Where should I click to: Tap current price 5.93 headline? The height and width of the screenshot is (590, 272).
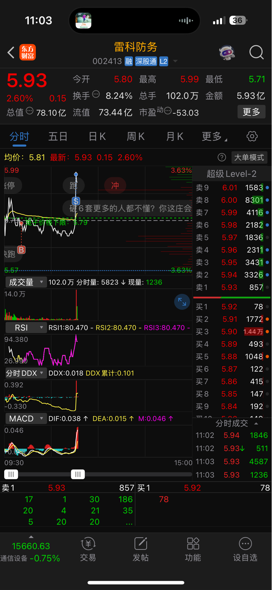coord(27,80)
